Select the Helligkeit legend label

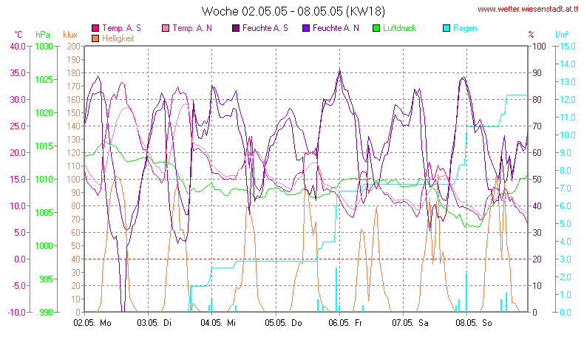pos(118,38)
